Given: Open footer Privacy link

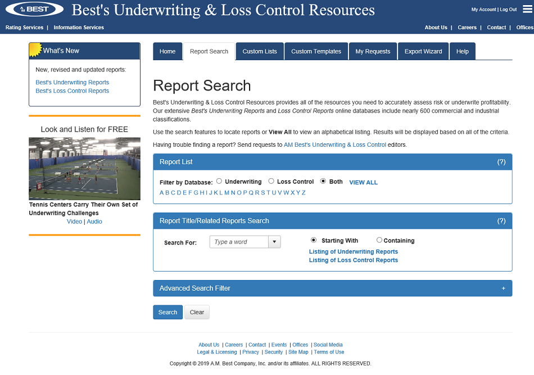Looking at the screenshot, I should [251, 352].
